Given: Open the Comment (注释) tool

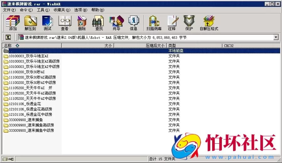Looking at the screenshot, I should click(x=172, y=23).
